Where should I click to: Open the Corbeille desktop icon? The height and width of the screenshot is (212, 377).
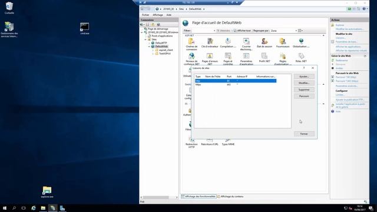coord(9,8)
